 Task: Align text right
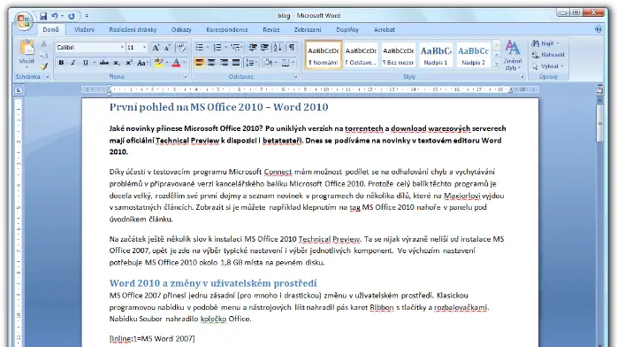tap(224, 63)
